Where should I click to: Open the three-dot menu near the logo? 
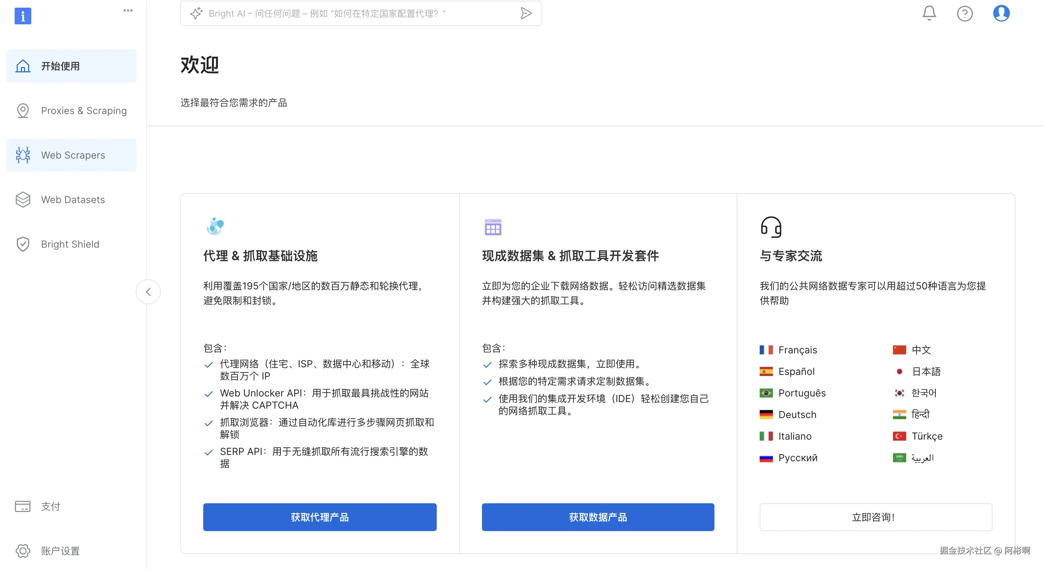point(128,10)
